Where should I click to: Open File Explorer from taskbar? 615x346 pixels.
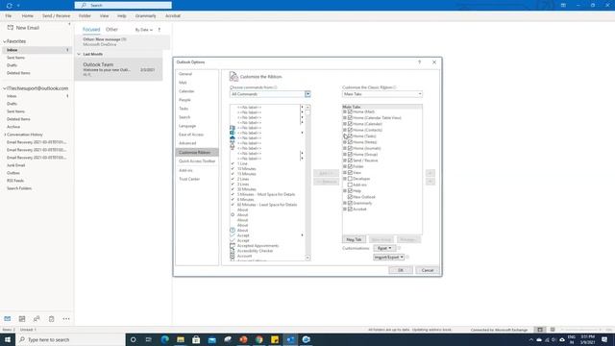click(x=181, y=339)
